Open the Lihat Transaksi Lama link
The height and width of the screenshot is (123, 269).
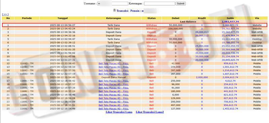(x=119, y=112)
